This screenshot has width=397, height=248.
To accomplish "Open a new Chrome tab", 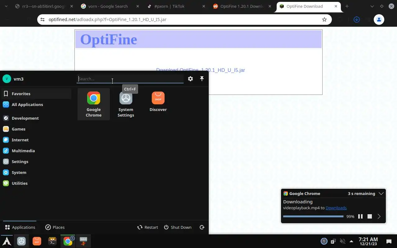I will 347,6.
